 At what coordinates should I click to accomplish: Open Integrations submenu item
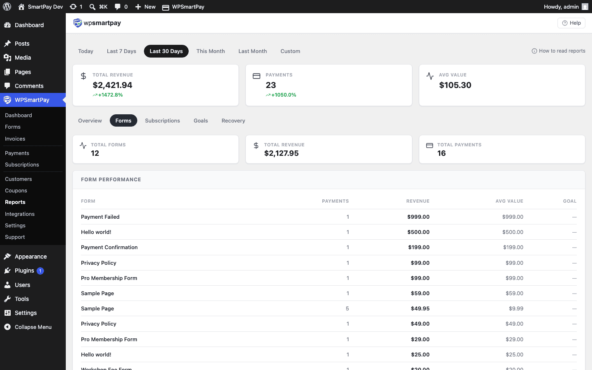(x=20, y=214)
